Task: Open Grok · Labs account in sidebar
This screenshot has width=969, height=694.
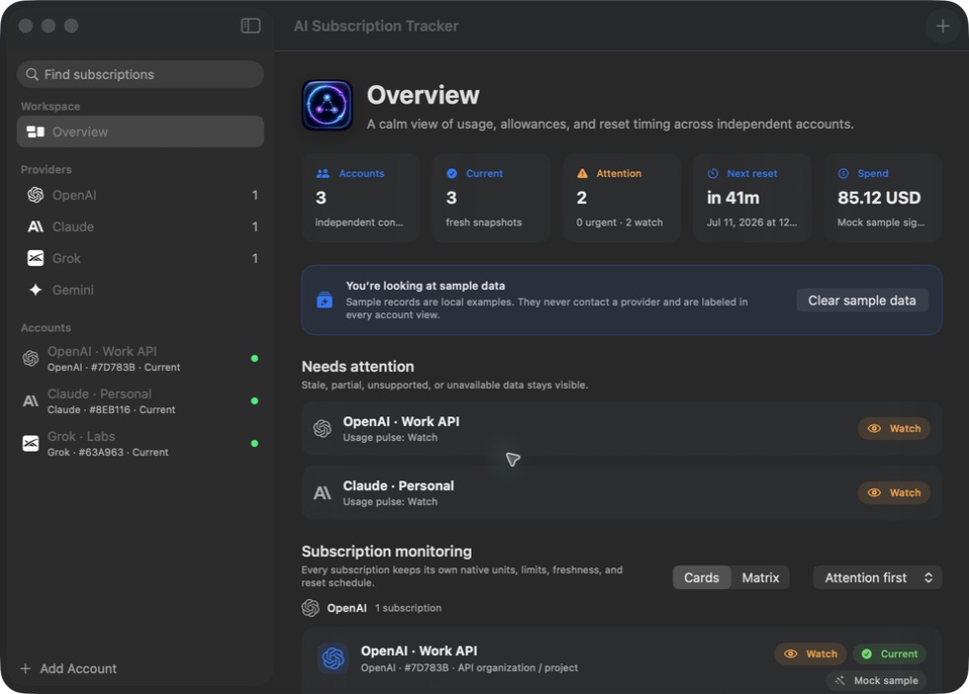Action: tap(140, 443)
